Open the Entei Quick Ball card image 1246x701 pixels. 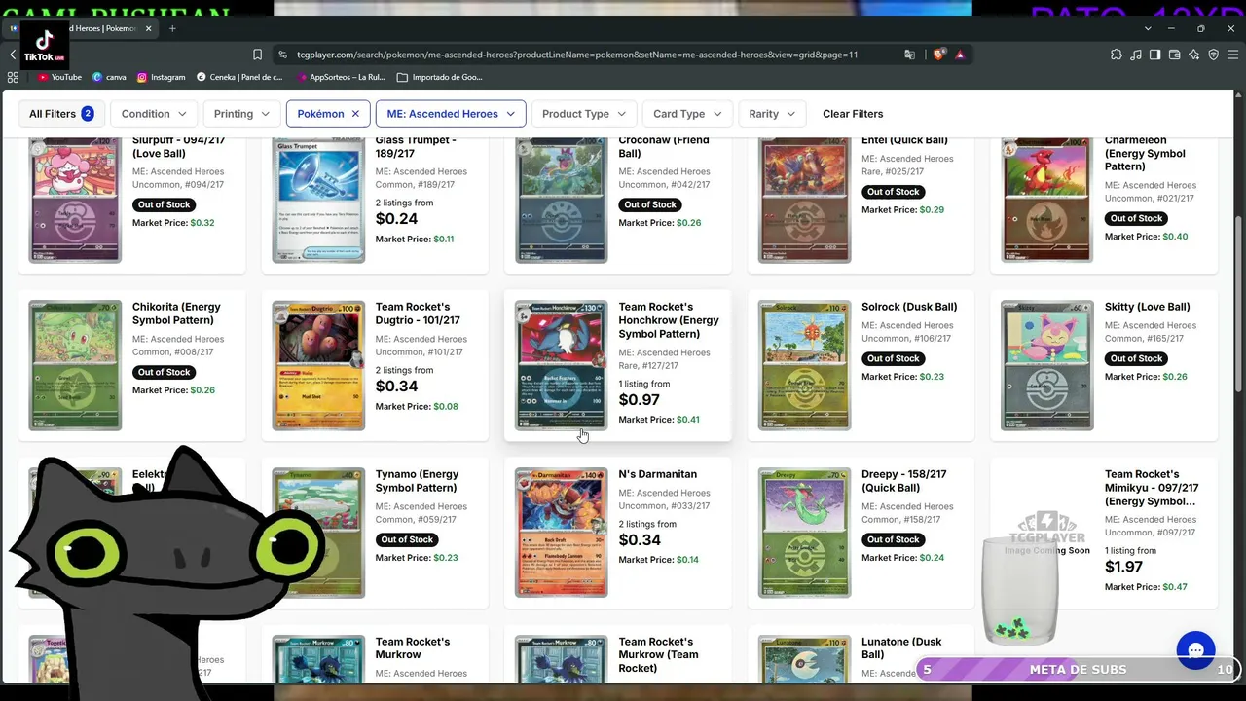(805, 200)
